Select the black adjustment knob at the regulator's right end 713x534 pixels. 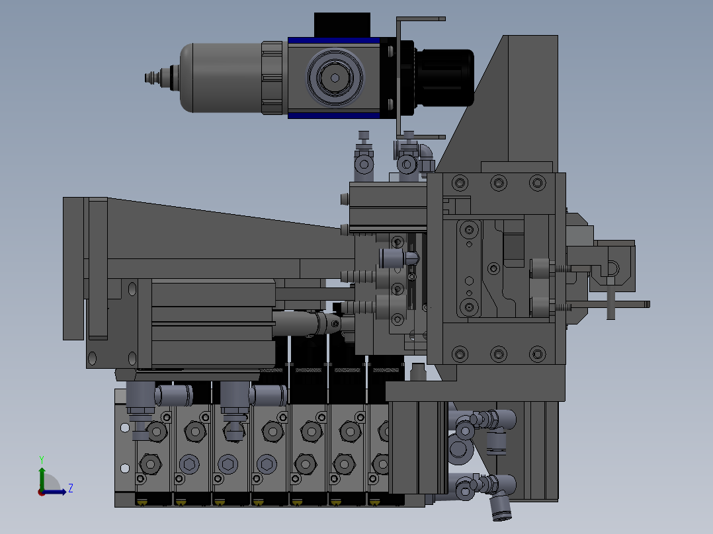[444, 78]
